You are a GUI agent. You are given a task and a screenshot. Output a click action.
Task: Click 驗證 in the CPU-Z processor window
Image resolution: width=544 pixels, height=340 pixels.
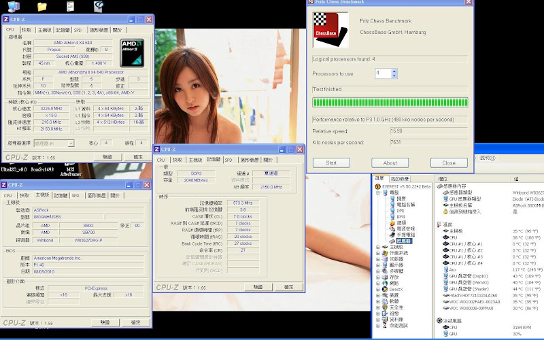click(x=107, y=157)
